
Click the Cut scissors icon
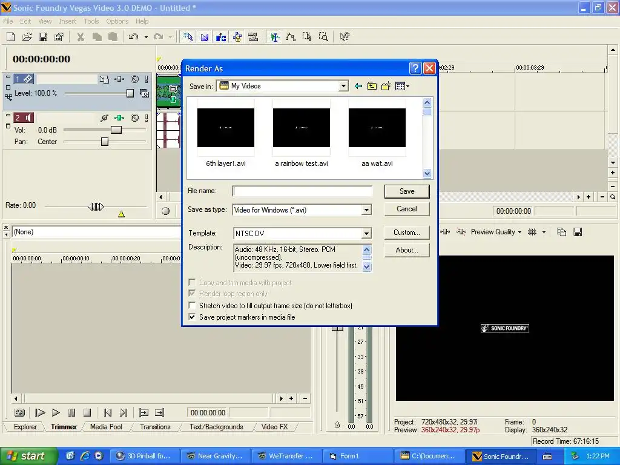point(81,37)
